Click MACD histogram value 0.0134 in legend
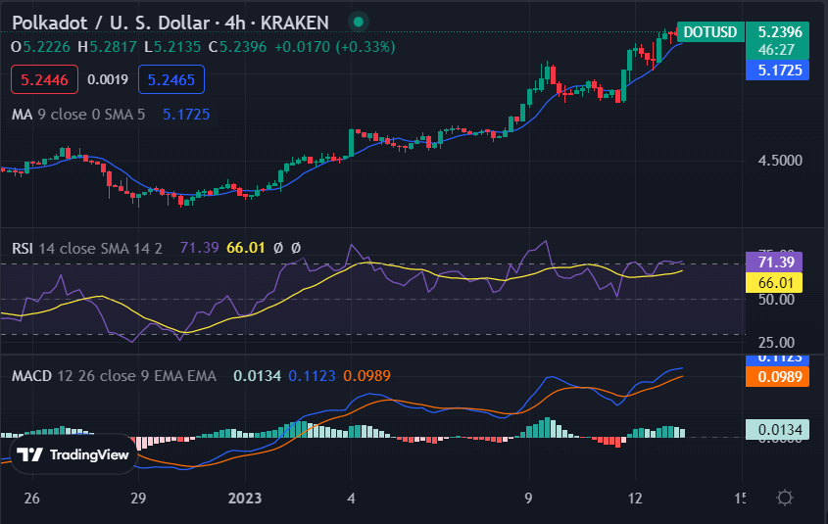The height and width of the screenshot is (524, 828). (257, 376)
